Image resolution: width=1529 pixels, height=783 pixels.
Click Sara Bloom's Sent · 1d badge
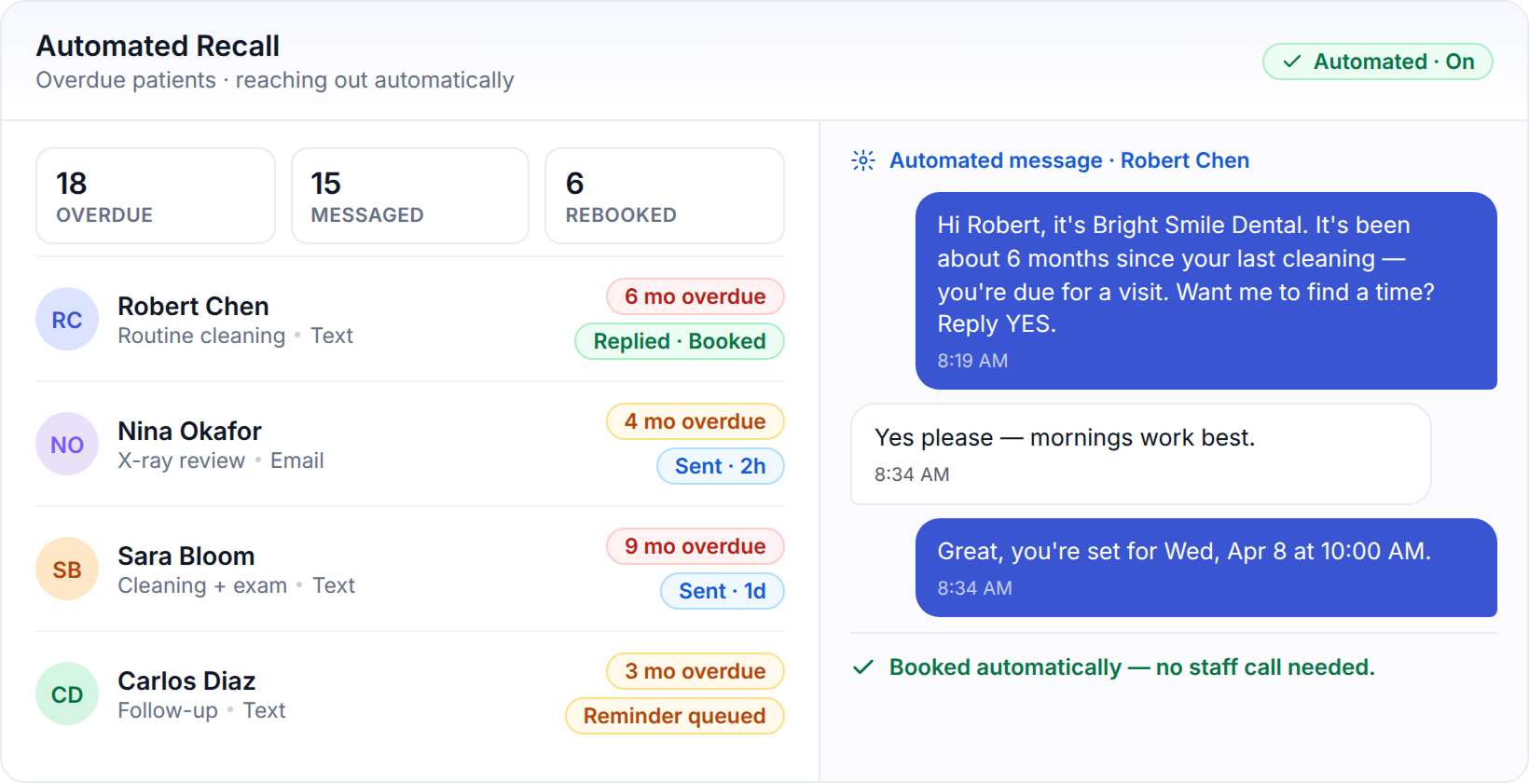coord(723,591)
